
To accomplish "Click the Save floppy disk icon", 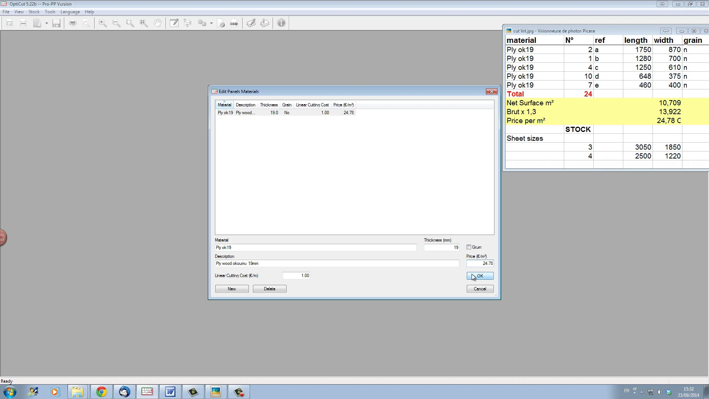I will click(56, 23).
